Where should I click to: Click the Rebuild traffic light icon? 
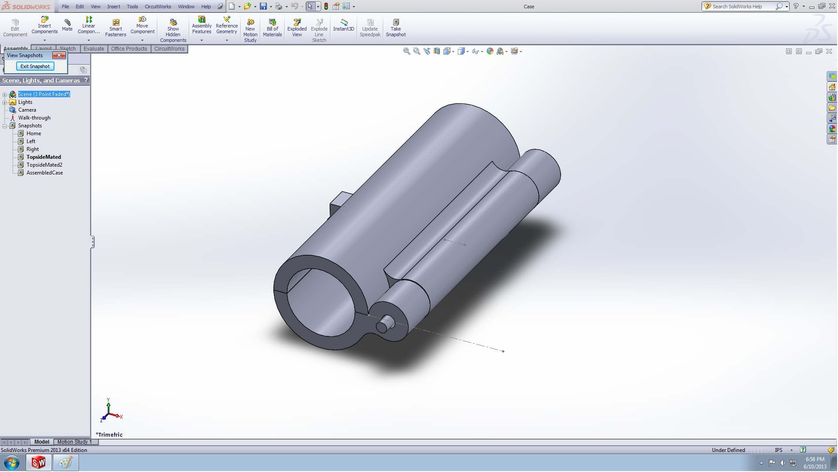point(326,7)
